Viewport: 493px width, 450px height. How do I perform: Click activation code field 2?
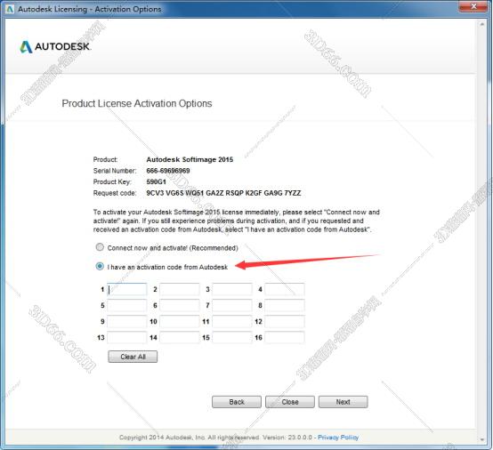coord(180,289)
